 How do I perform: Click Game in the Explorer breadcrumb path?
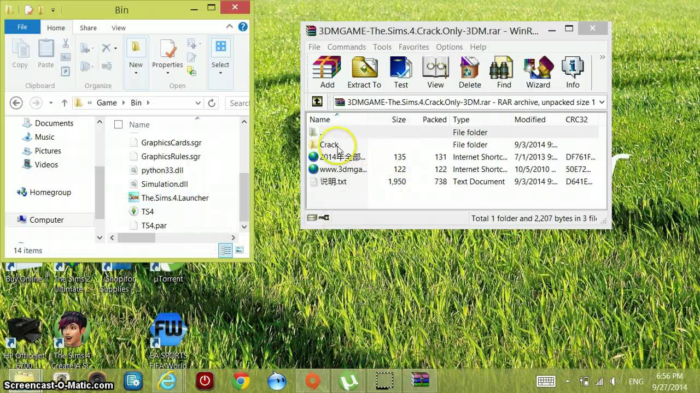pyautogui.click(x=107, y=103)
